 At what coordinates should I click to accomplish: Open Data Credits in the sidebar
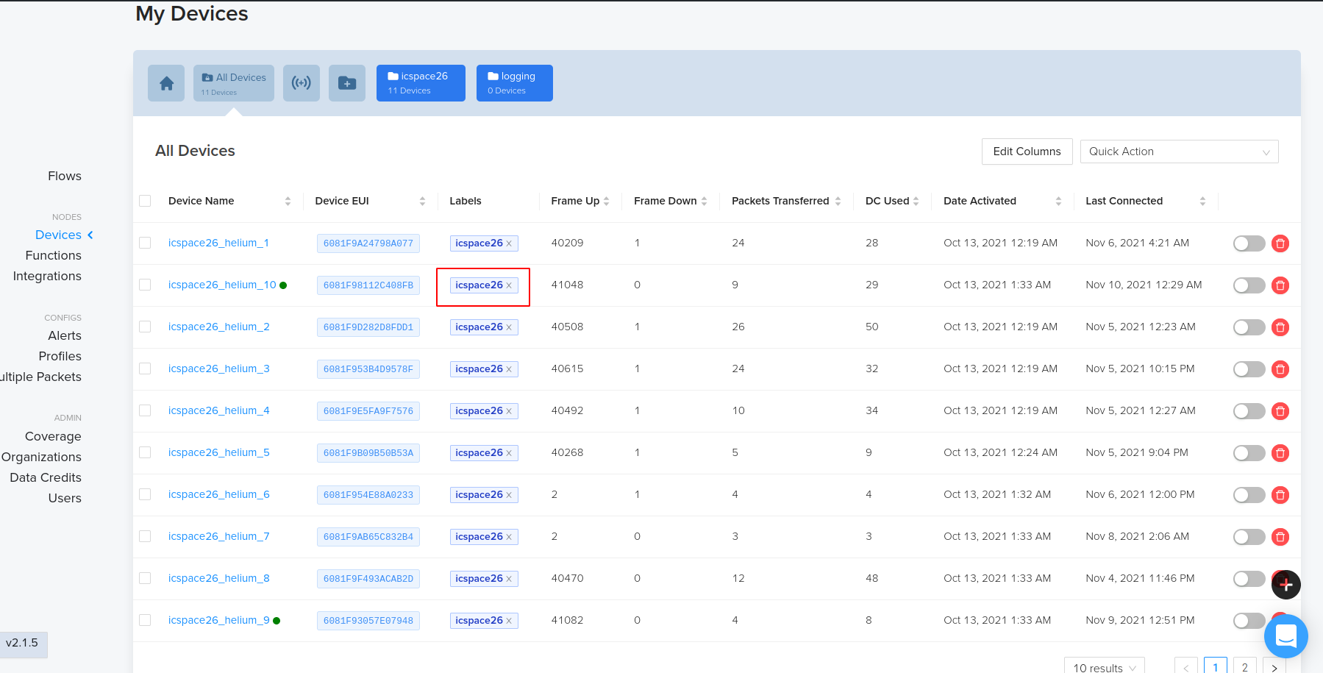(46, 477)
